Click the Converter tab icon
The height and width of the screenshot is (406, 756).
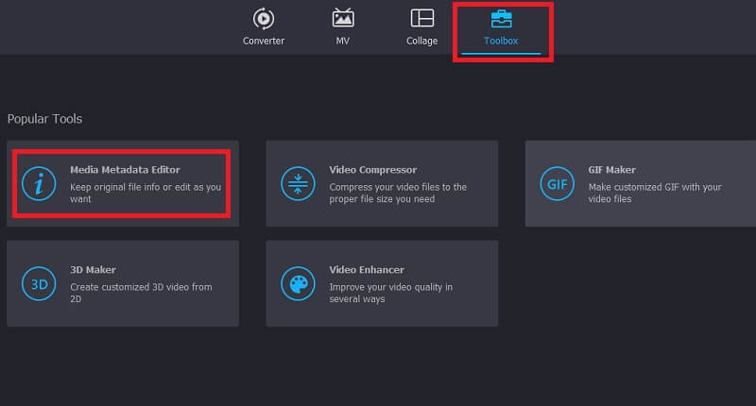coord(263,19)
